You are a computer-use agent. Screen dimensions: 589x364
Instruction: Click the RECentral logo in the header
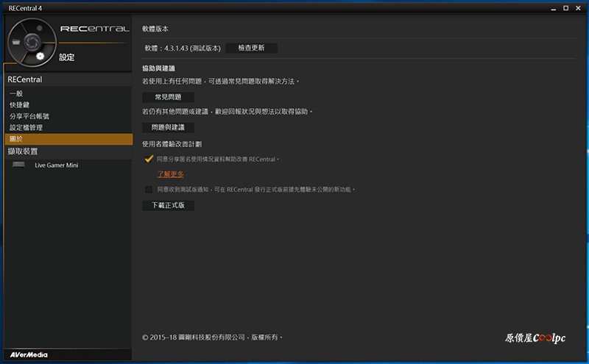95,29
